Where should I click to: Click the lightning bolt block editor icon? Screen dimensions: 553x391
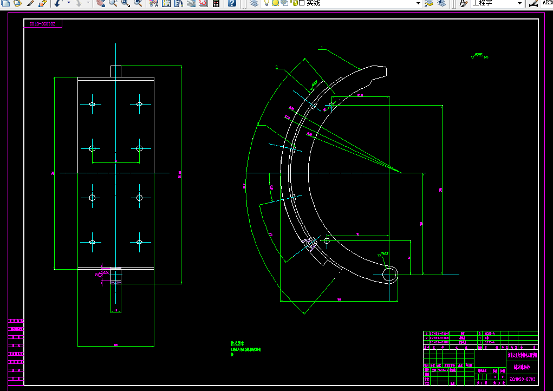point(42,3)
